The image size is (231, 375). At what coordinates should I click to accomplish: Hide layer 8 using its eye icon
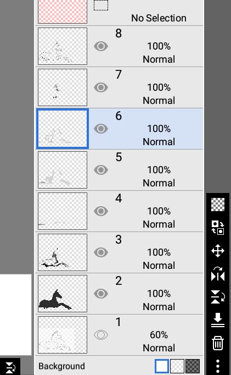tap(101, 46)
